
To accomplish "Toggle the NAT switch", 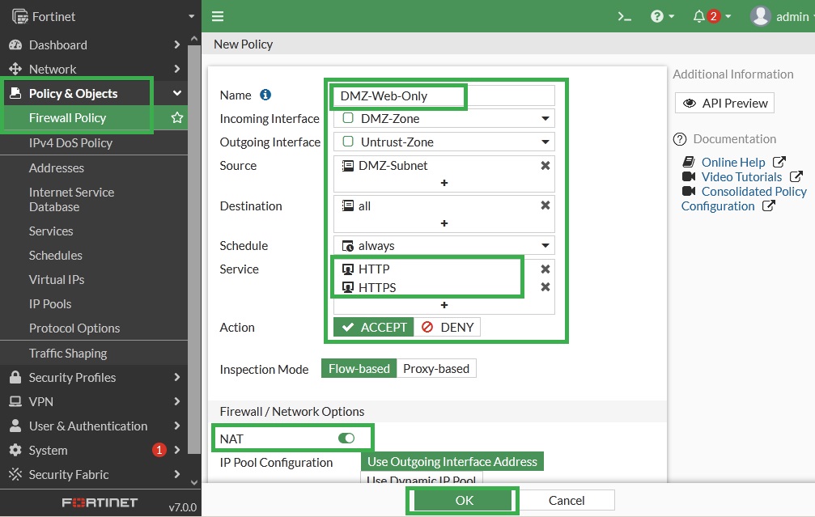I will 346,438.
